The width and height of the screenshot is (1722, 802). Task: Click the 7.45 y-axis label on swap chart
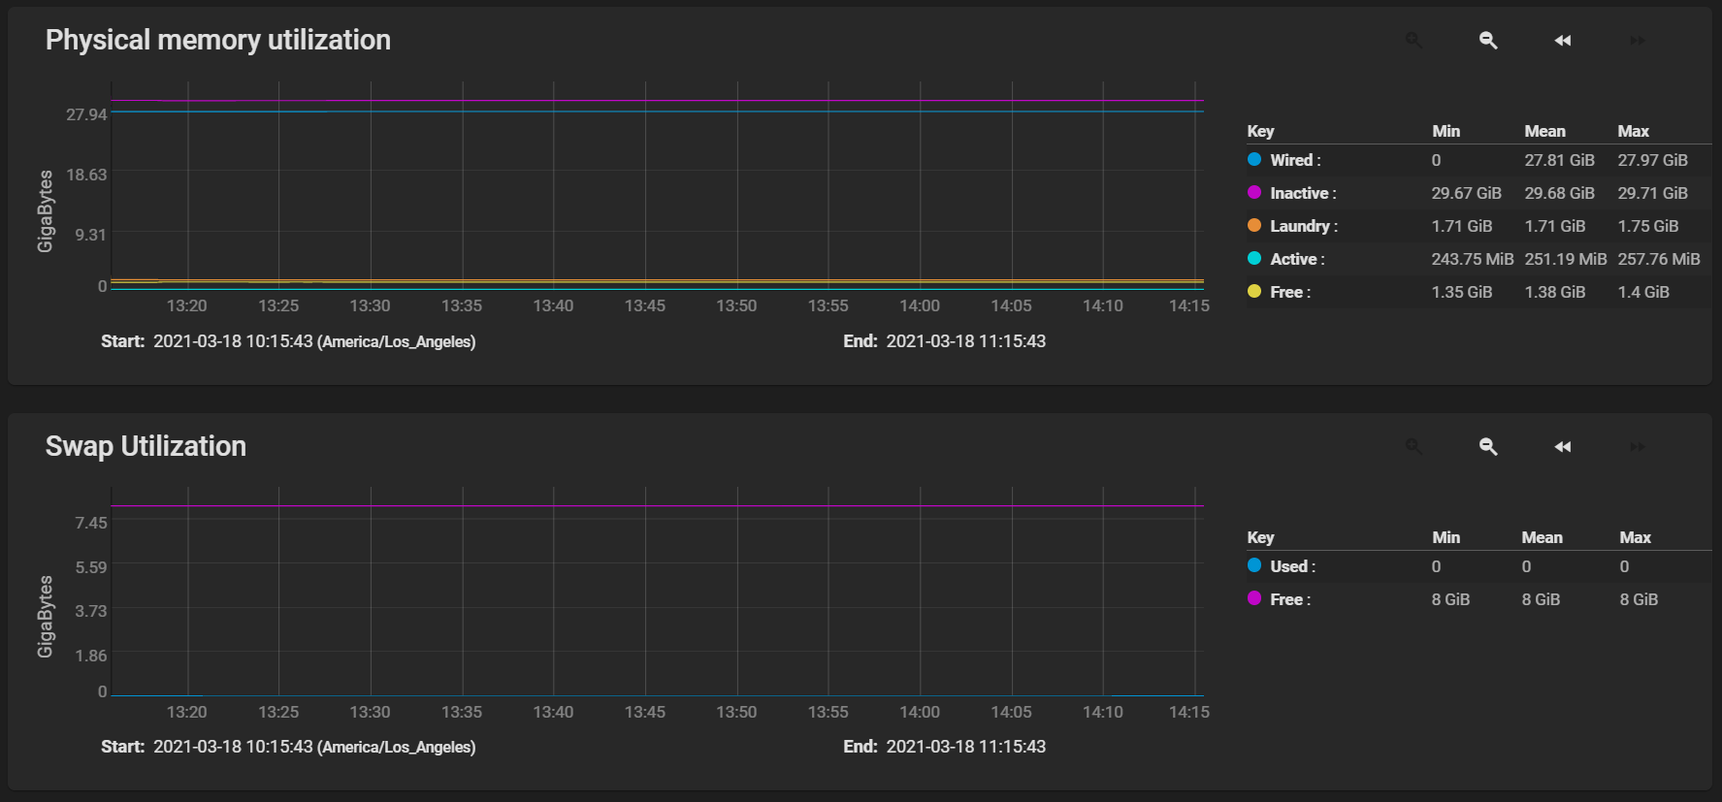[x=91, y=523]
